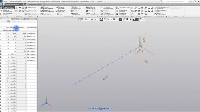This screenshot has width=200, height=112.
Task: Open the Файл menu
Action: pos(6,2)
